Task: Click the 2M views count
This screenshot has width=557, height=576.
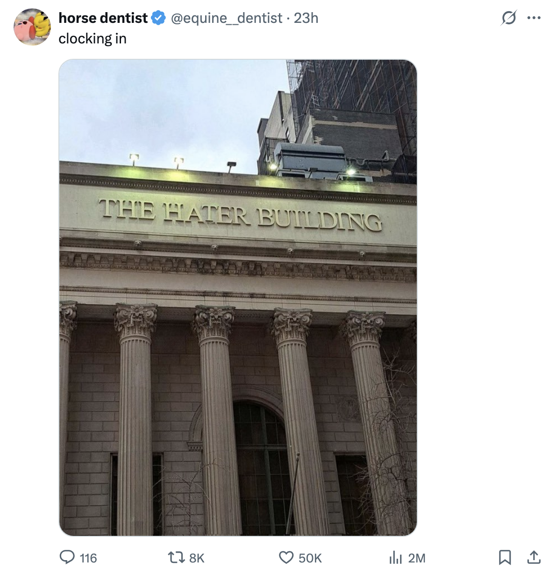Action: coord(417,558)
